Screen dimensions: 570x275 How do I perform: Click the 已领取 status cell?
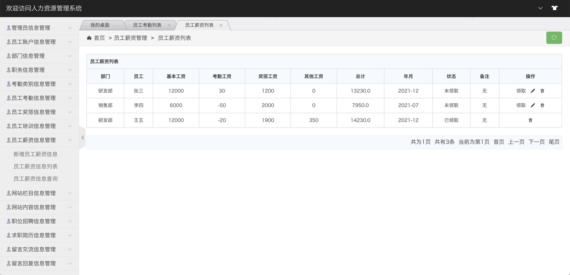451,120
